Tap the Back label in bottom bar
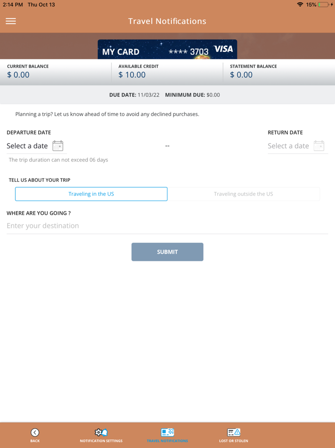Screen dimensions: 335x448 35,441
